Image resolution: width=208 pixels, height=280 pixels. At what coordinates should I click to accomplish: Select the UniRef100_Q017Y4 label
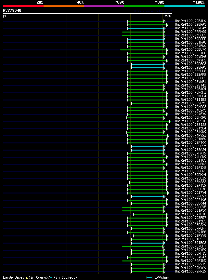190,193
